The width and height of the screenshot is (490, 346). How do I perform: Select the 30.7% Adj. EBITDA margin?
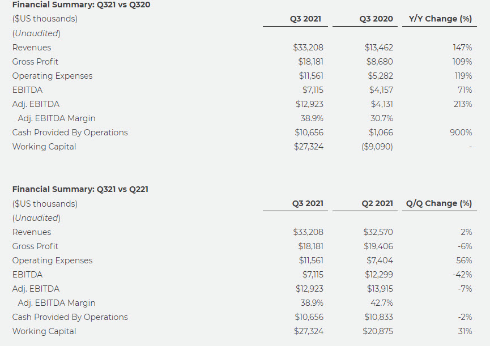(381, 118)
